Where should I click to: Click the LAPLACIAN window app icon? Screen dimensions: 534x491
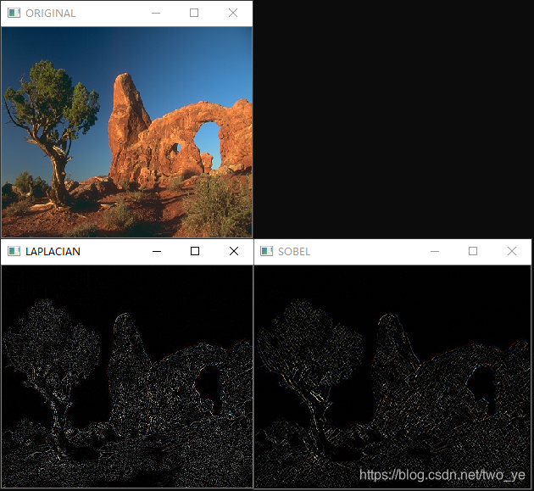coord(14,251)
